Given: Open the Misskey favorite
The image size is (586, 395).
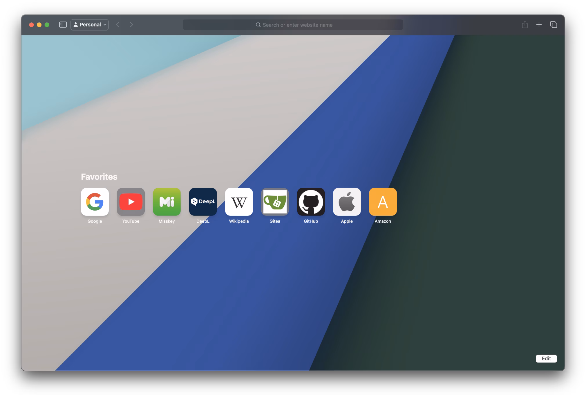Looking at the screenshot, I should pyautogui.click(x=167, y=202).
